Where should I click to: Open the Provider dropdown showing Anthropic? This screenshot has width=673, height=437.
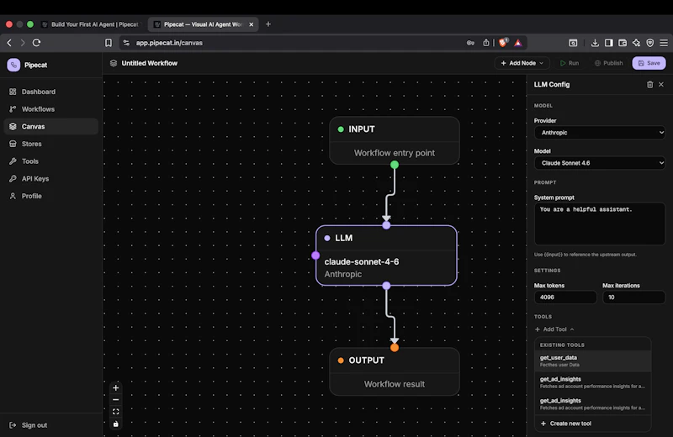tap(600, 133)
